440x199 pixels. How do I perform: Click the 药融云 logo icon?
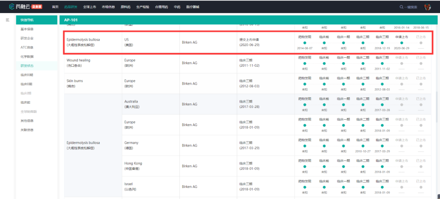12,7
